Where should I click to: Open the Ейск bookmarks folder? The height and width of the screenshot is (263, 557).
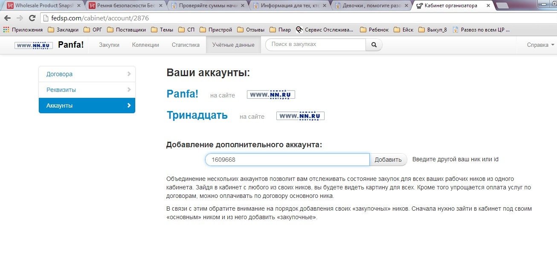[x=403, y=30]
